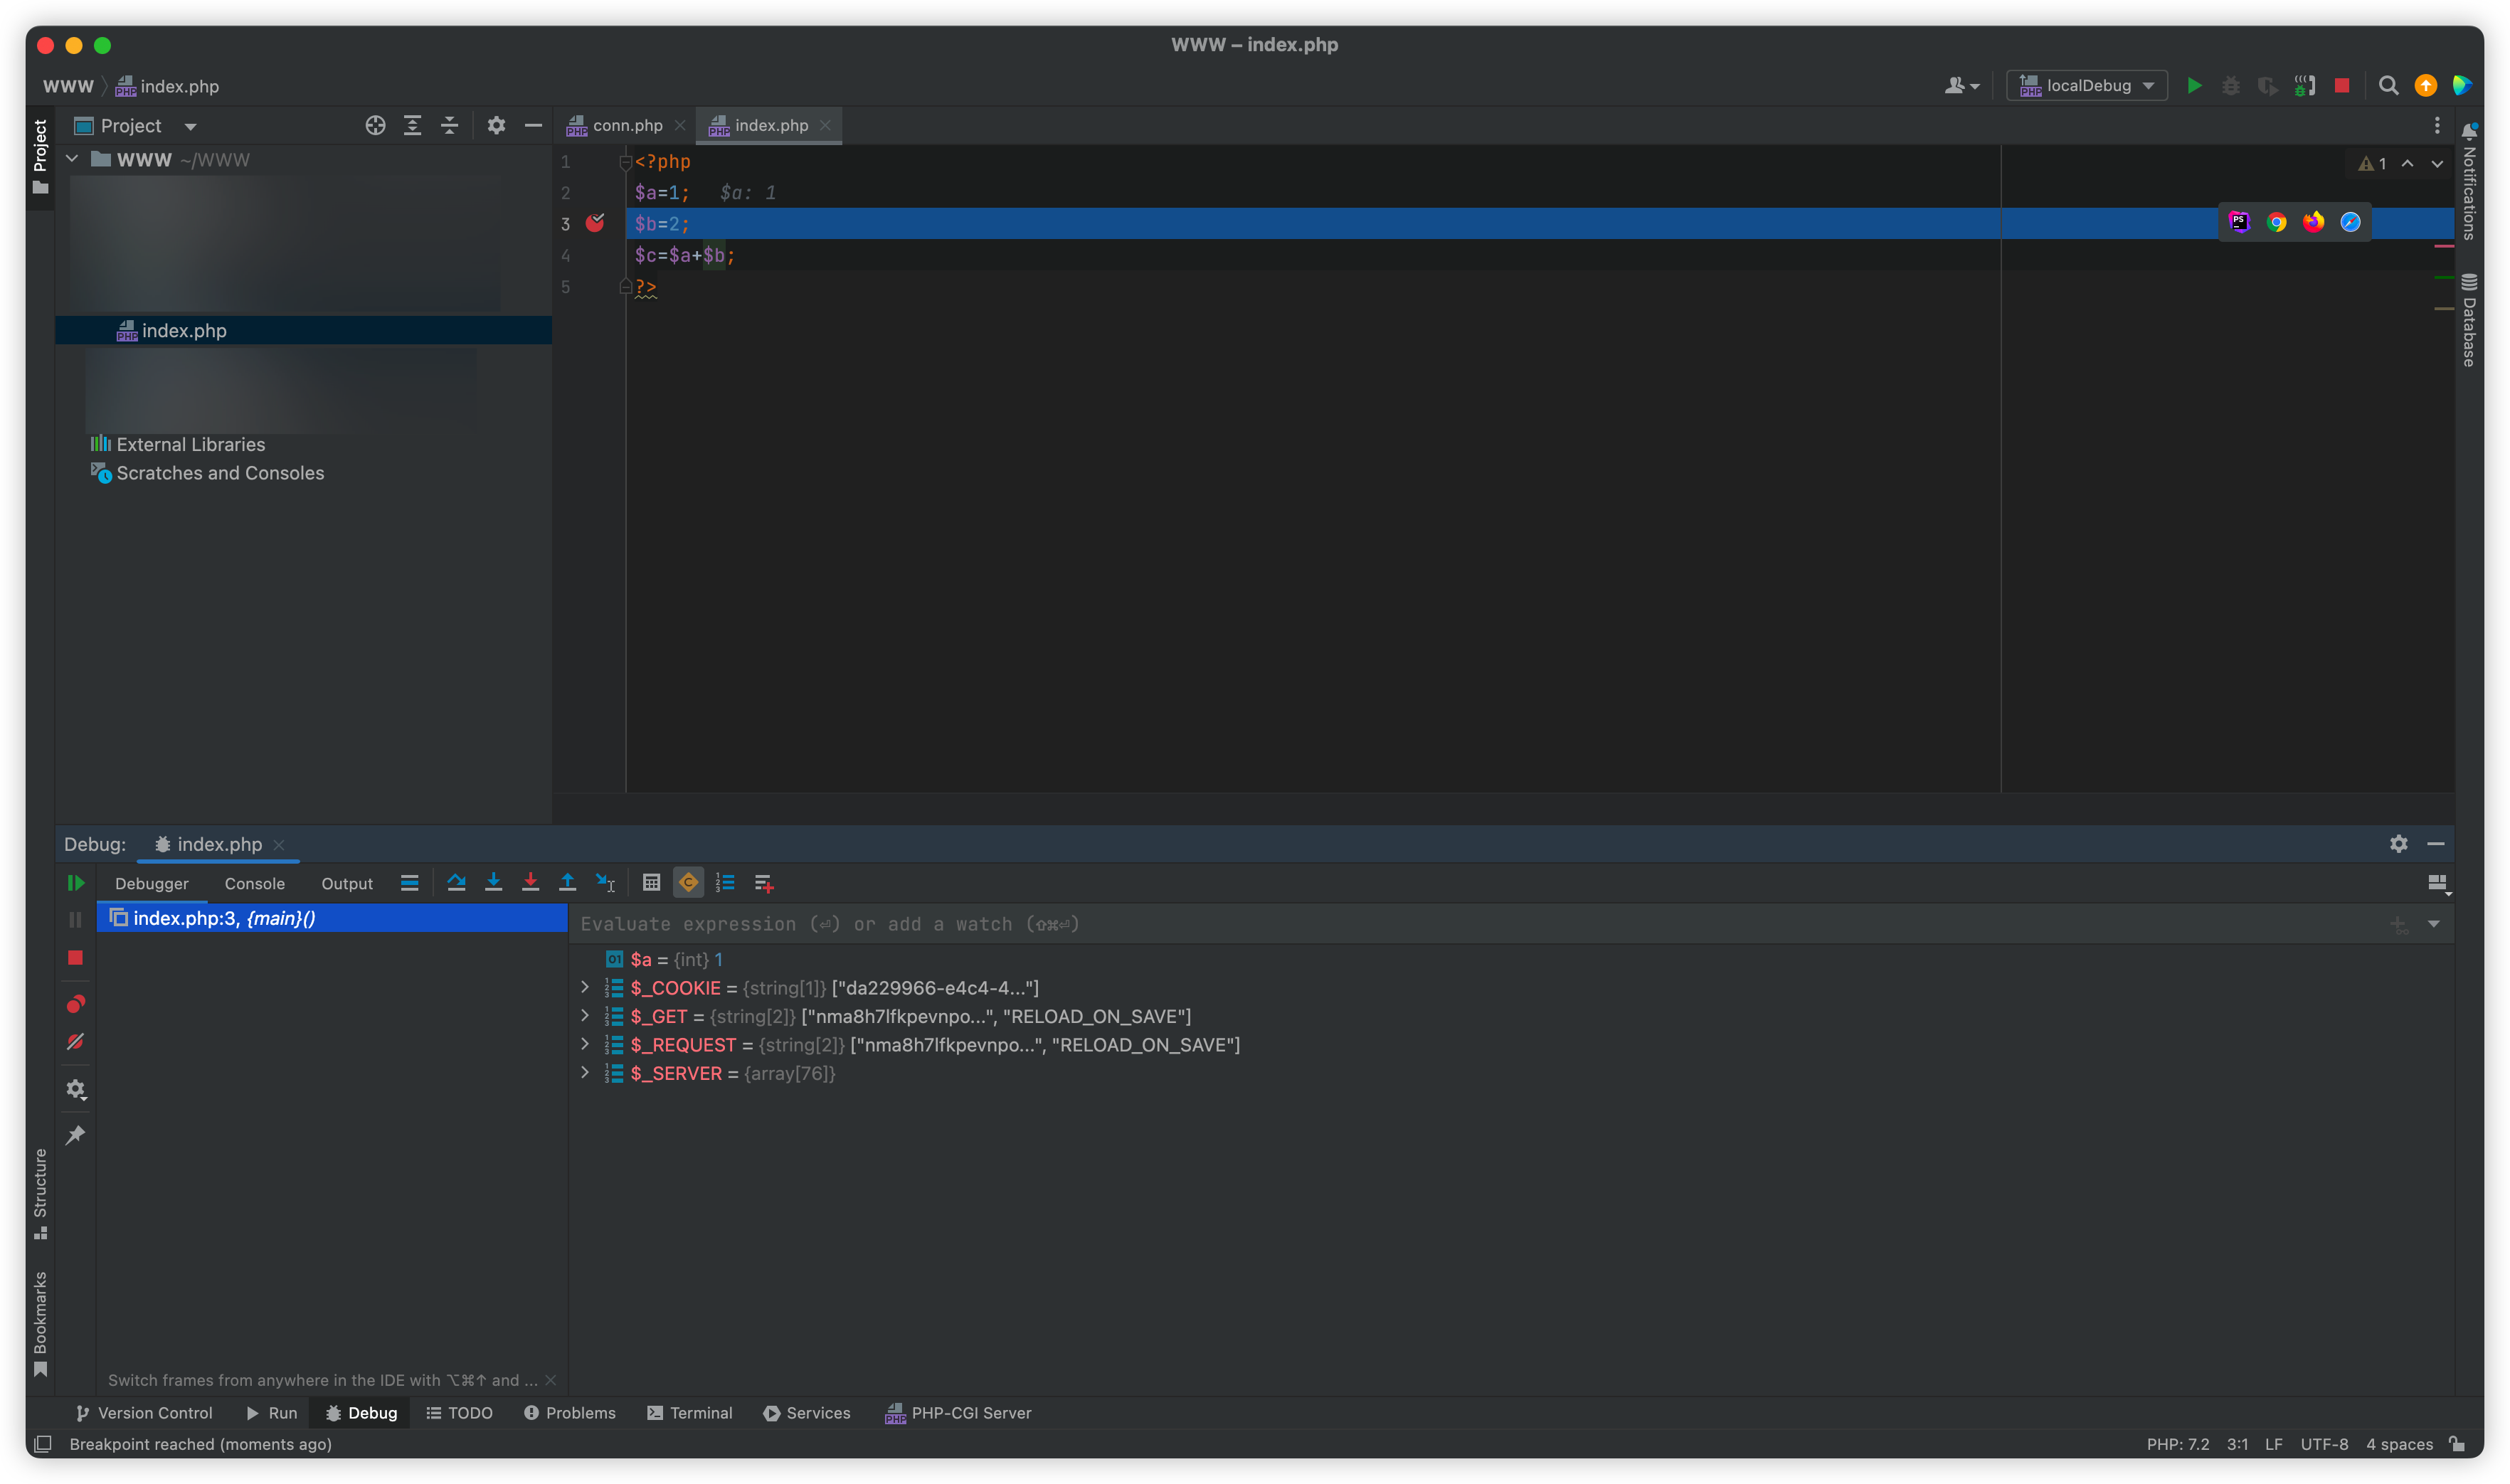Screen dimensions: 2510x1484
Task: Open the TODO tool window
Action: point(460,1412)
